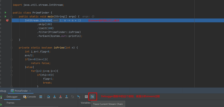Click the 'seed:' parameter hint

coord(56,20)
